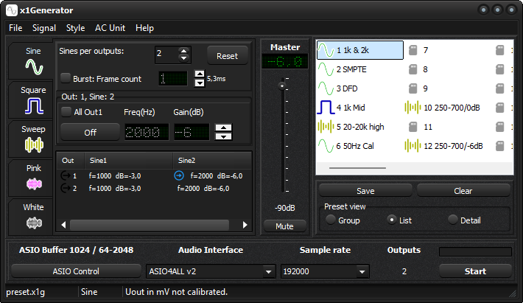
Task: Click the Freq(Hz) value field
Action: point(143,132)
